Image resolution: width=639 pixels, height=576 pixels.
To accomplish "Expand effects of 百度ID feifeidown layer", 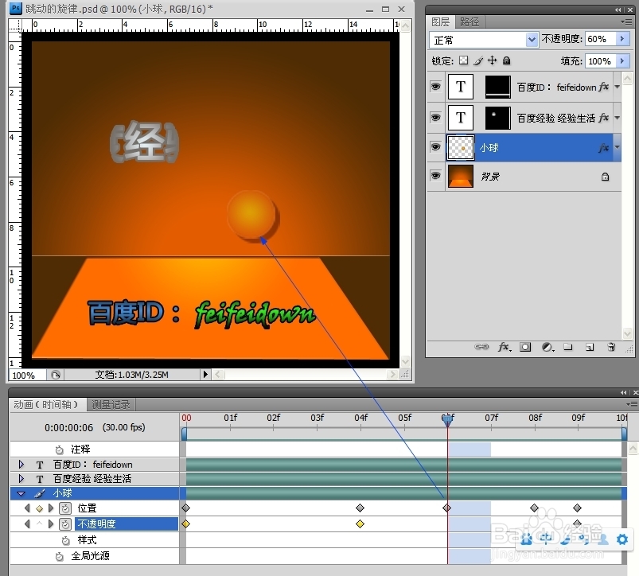I will tap(617, 87).
